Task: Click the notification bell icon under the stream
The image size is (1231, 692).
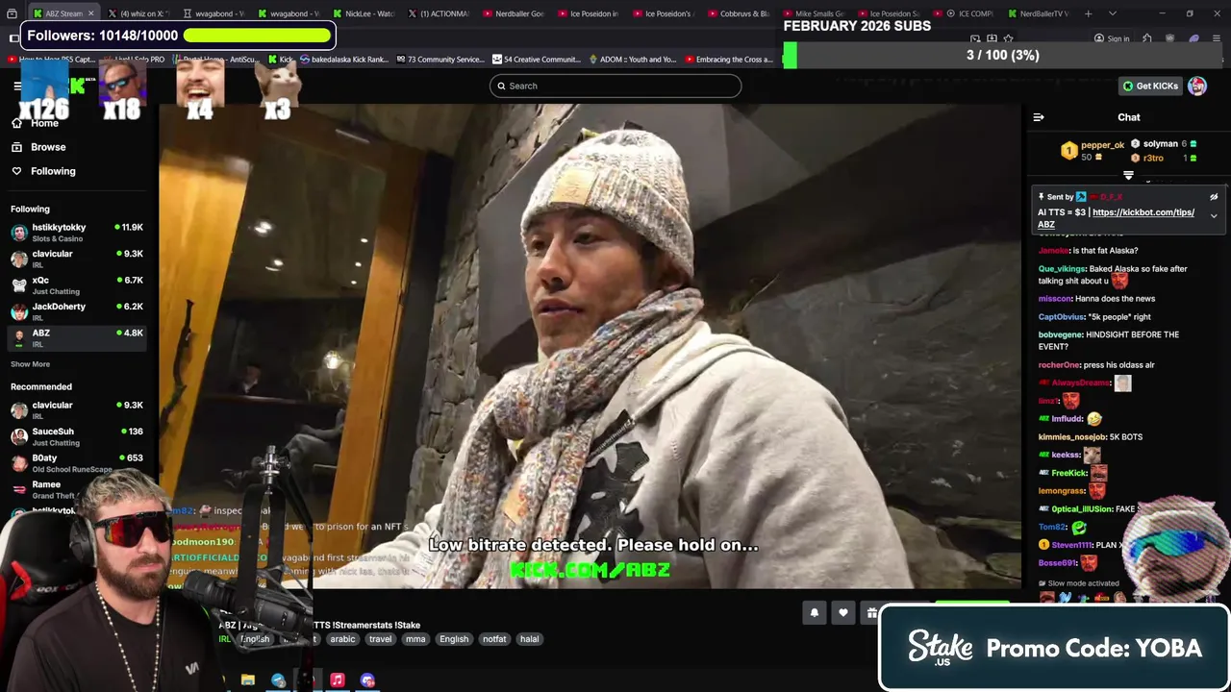Action: pos(815,613)
